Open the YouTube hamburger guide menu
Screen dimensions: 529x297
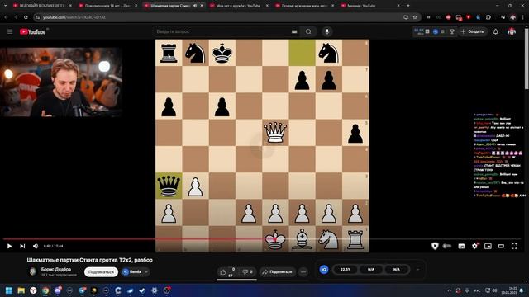pos(10,31)
